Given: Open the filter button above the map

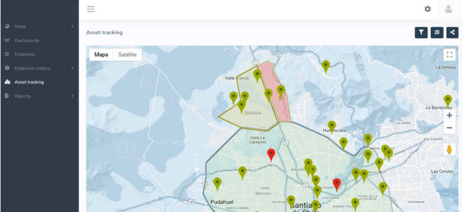Looking at the screenshot, I should coord(421,32).
